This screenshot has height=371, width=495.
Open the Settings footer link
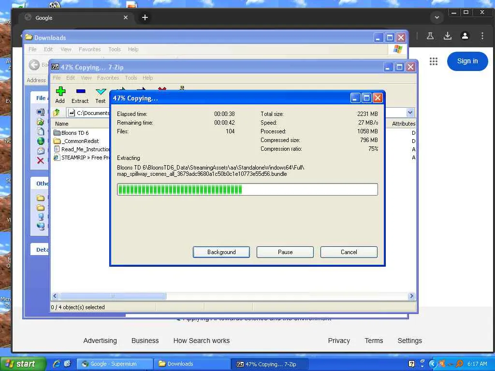coord(410,341)
